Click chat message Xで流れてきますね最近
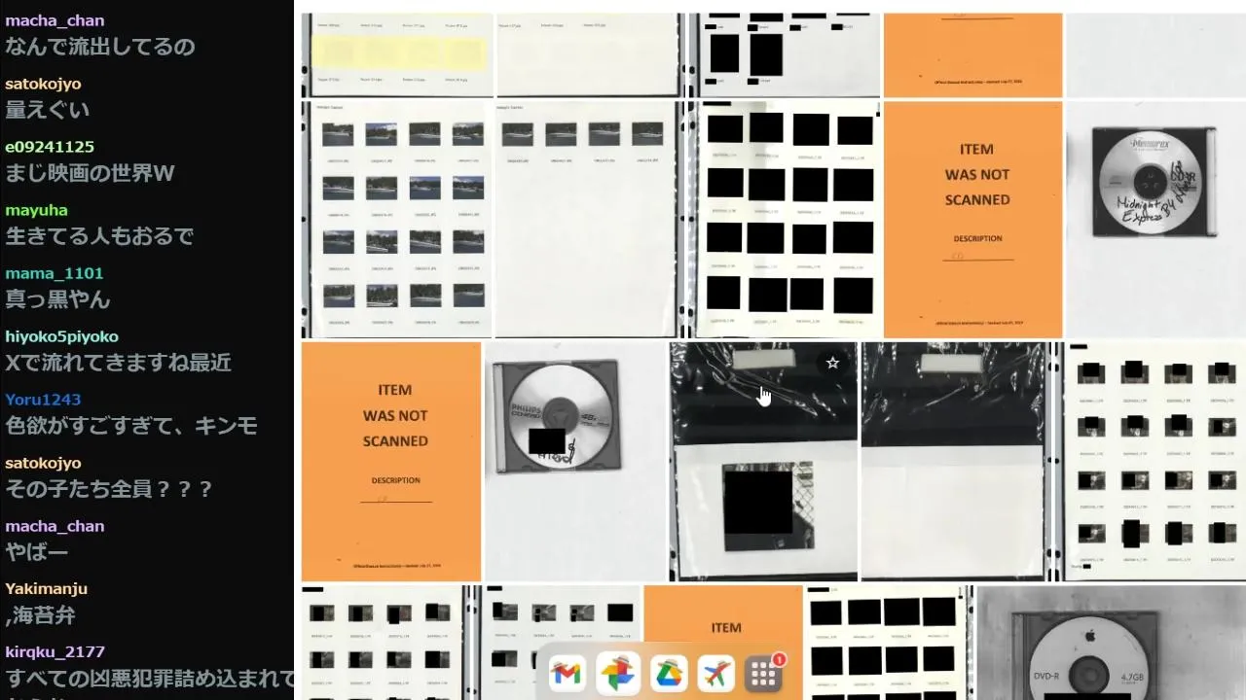This screenshot has width=1246, height=700. click(x=119, y=363)
